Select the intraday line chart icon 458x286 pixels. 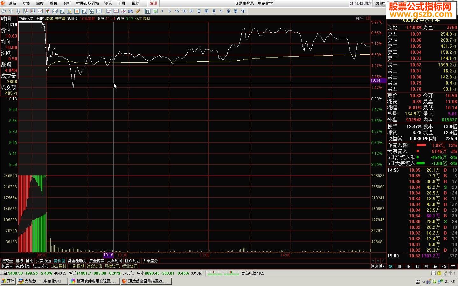click(x=40, y=11)
